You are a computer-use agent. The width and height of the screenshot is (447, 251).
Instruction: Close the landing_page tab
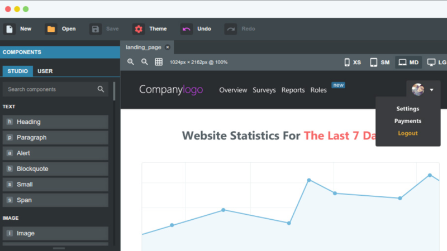coord(168,47)
